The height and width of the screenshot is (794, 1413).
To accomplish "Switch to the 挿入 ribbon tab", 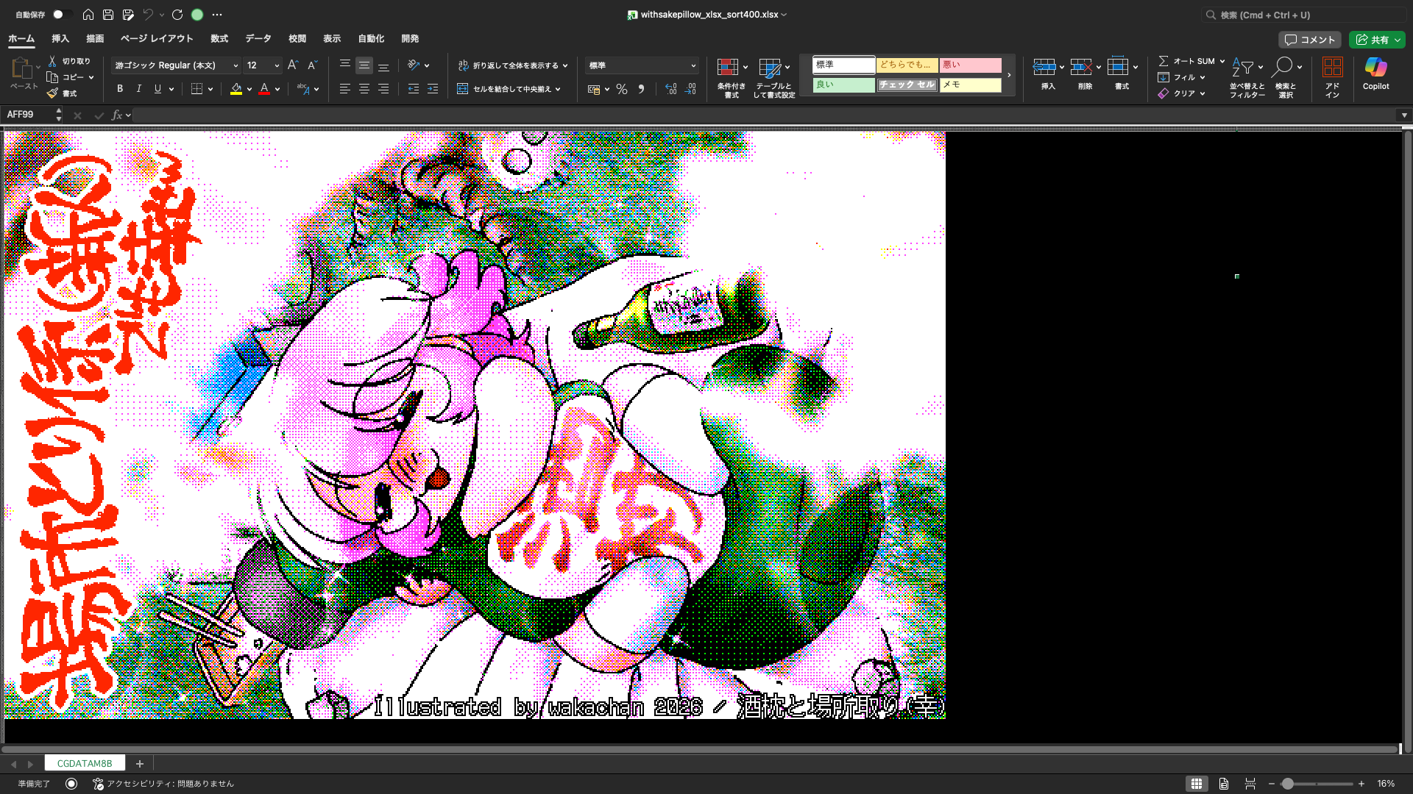I will pyautogui.click(x=60, y=38).
